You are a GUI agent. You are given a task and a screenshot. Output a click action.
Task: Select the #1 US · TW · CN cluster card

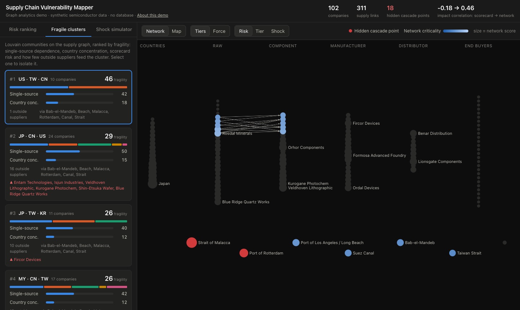[x=68, y=97]
